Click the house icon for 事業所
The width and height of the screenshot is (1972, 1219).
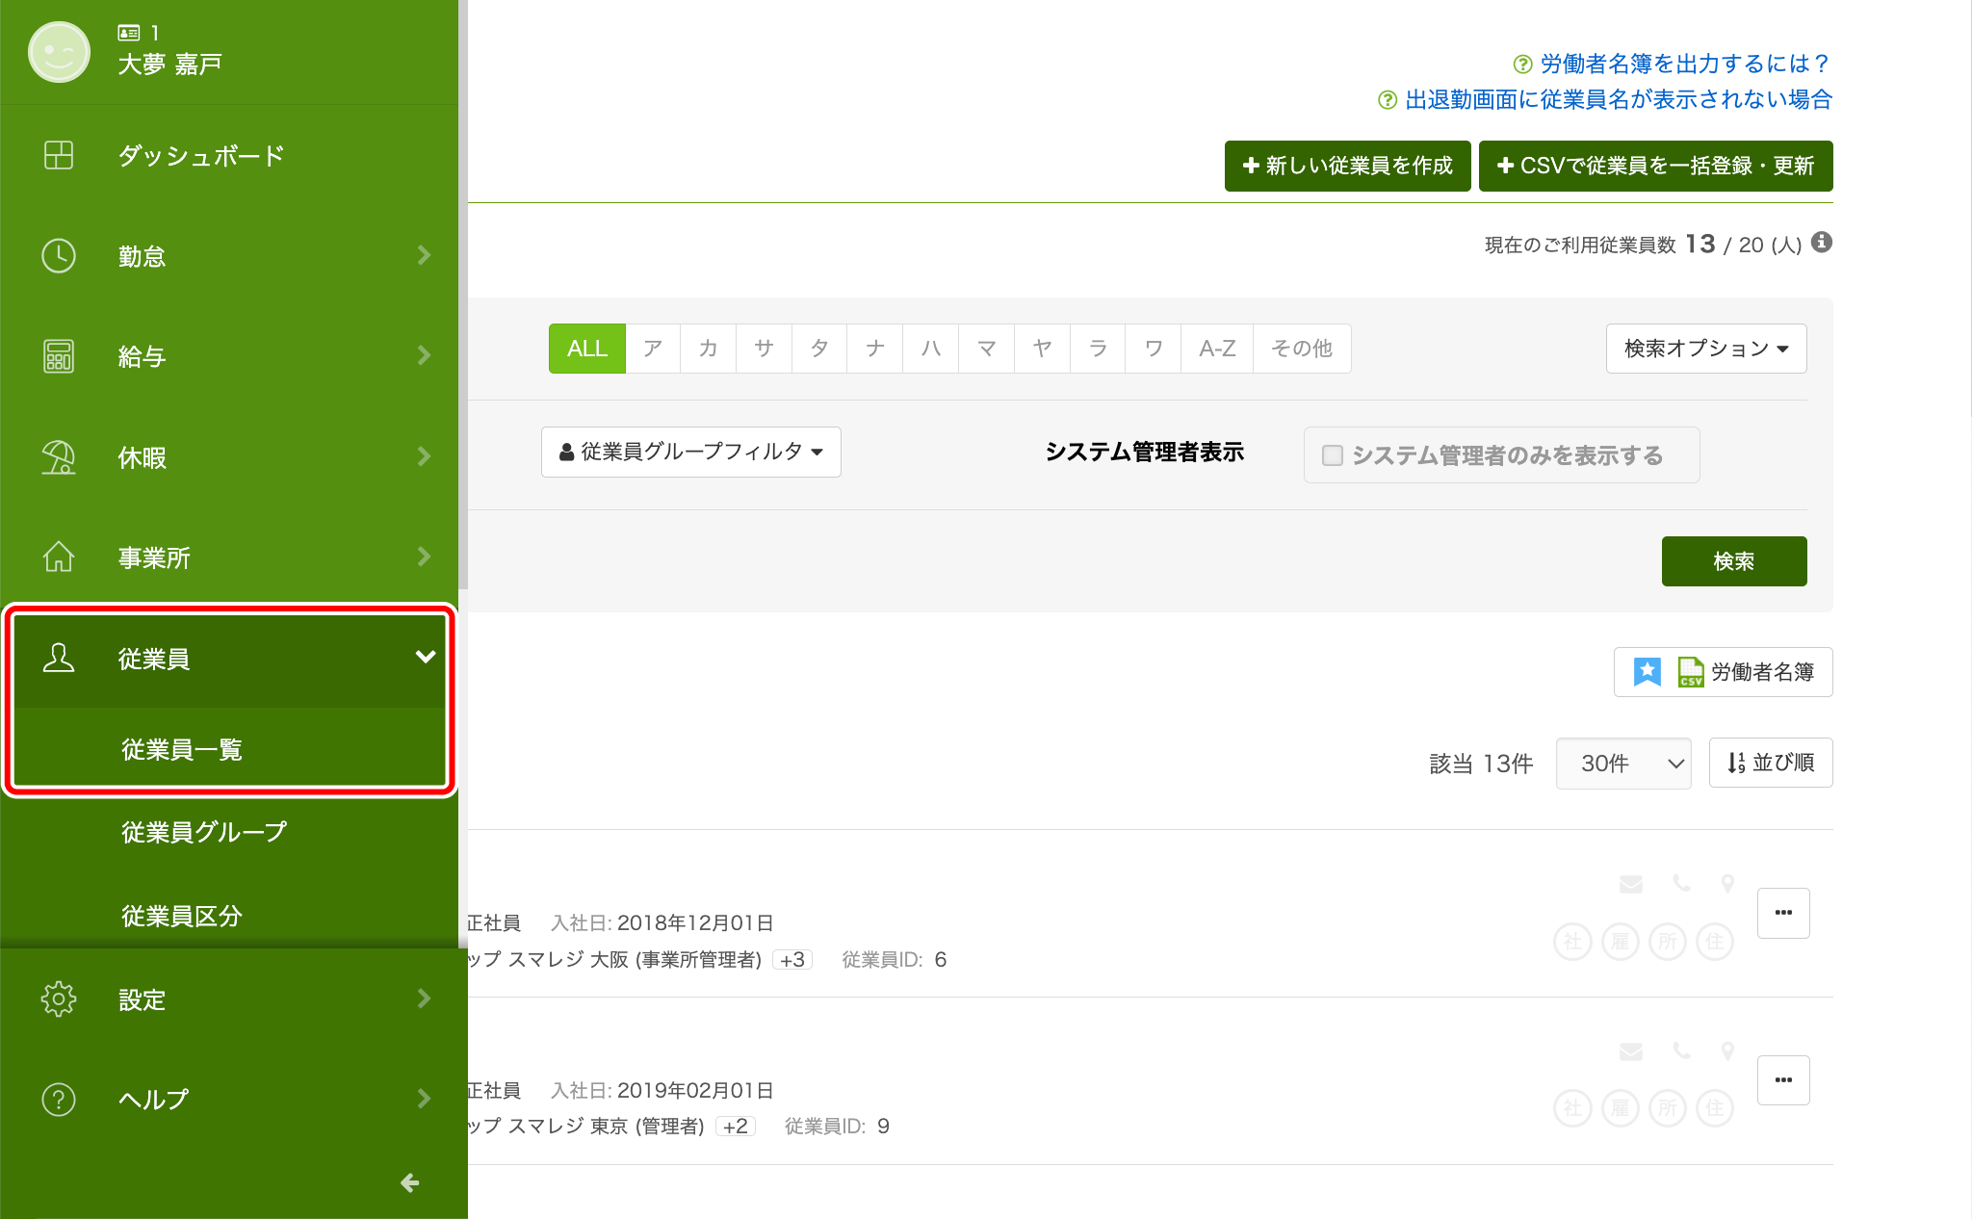tap(59, 557)
